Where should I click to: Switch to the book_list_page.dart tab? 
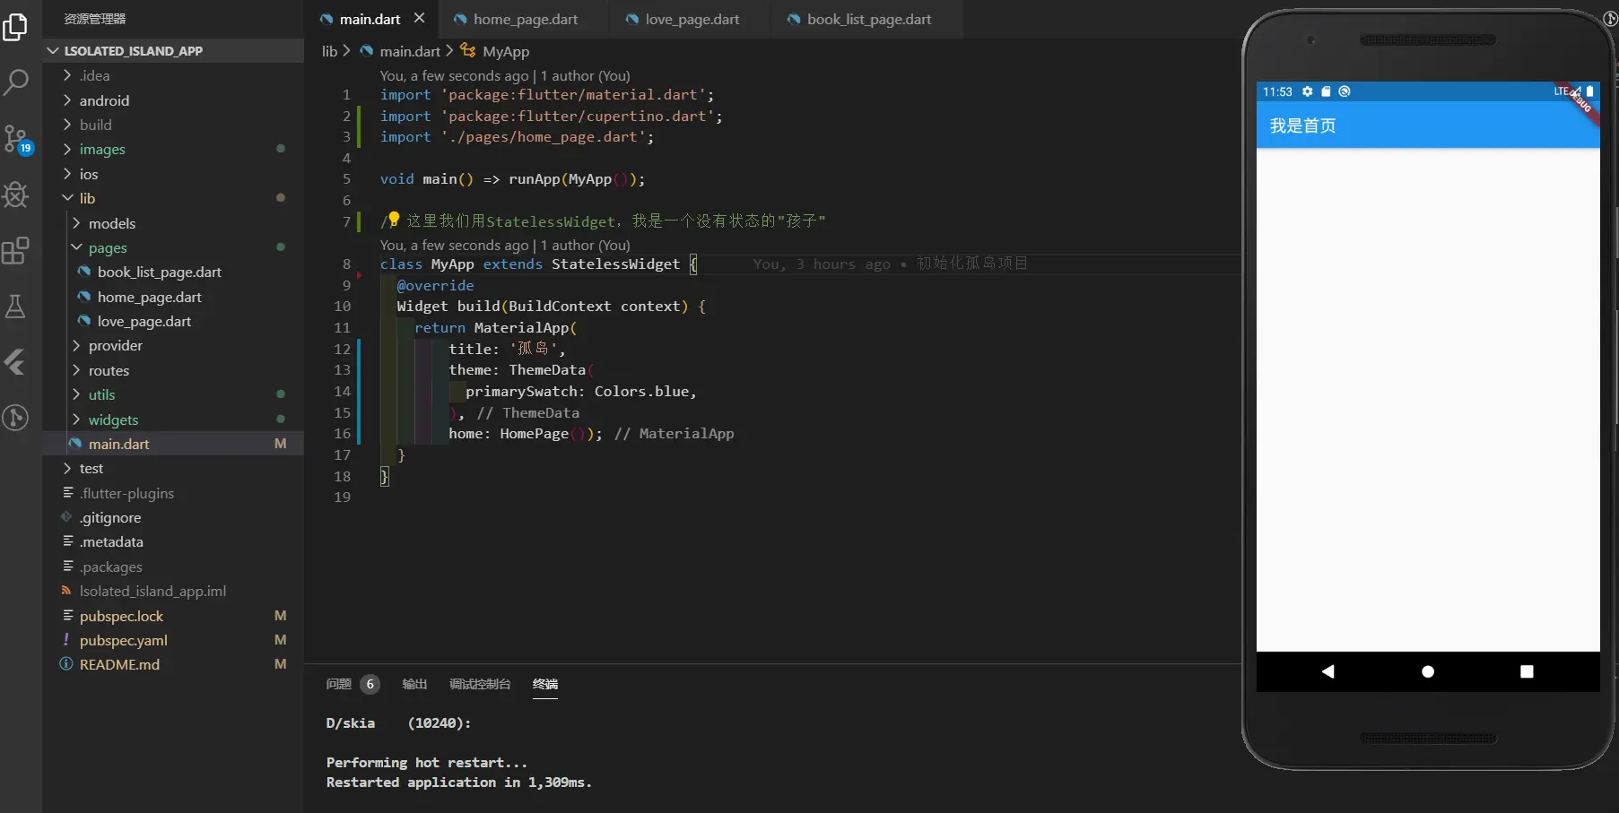(x=867, y=19)
